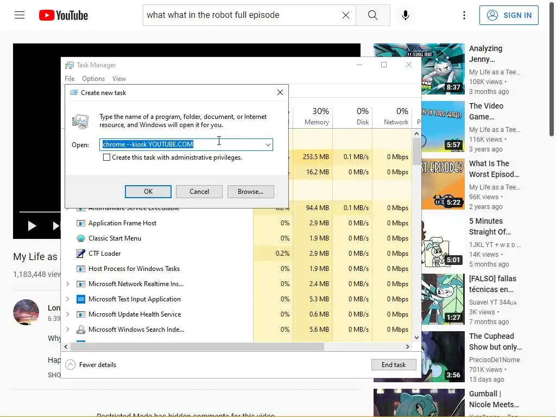Expand Microsoft Network Realtime Ins... row
Screen dimensions: 556x417
(68, 284)
